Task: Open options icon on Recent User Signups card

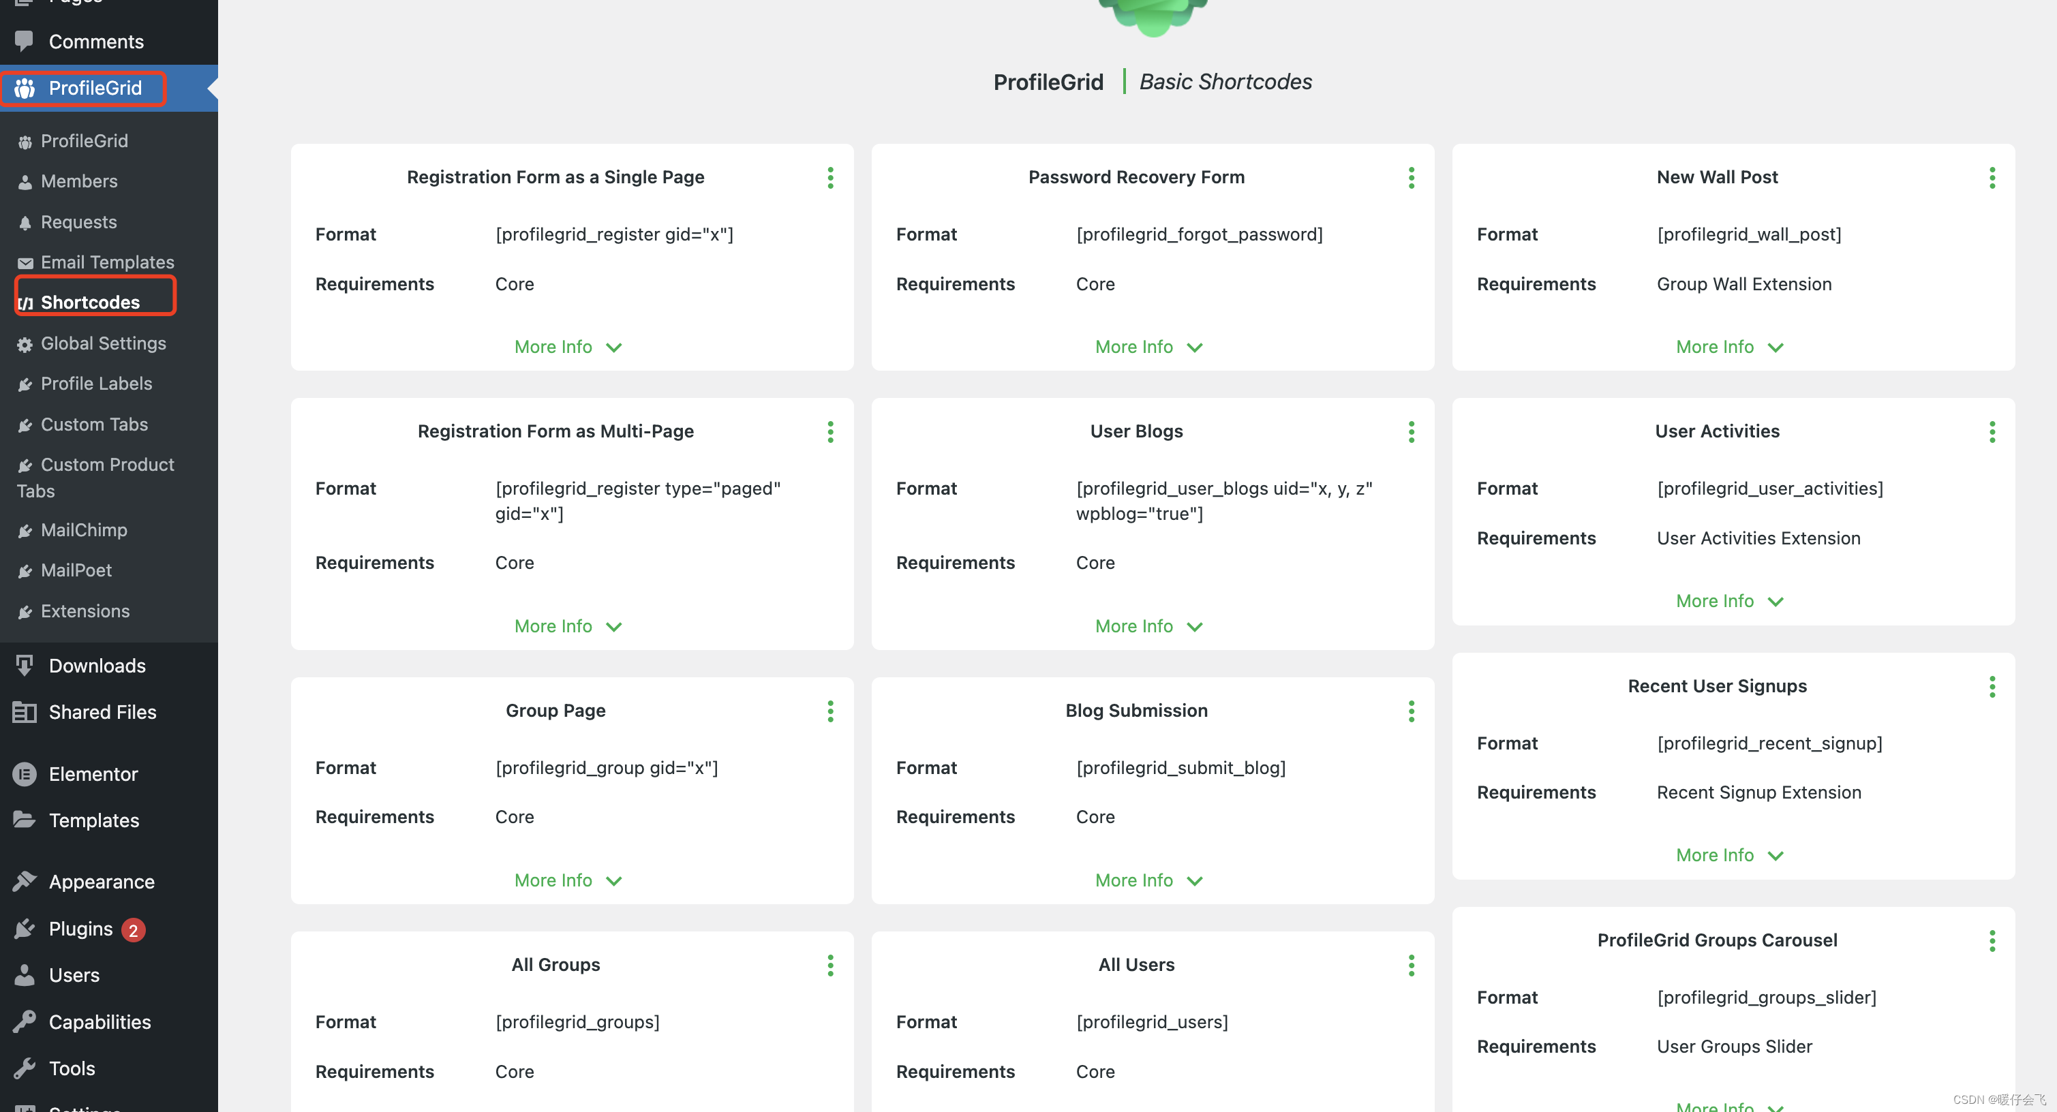Action: [1992, 687]
